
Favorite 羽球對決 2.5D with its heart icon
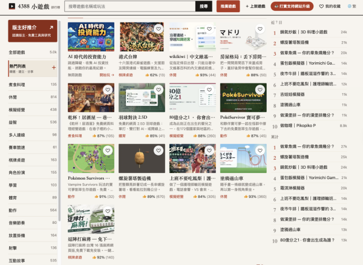pyautogui.click(x=159, y=90)
